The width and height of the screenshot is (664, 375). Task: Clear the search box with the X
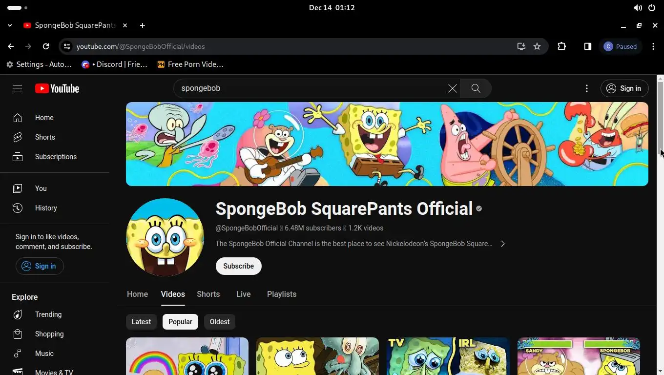click(453, 88)
